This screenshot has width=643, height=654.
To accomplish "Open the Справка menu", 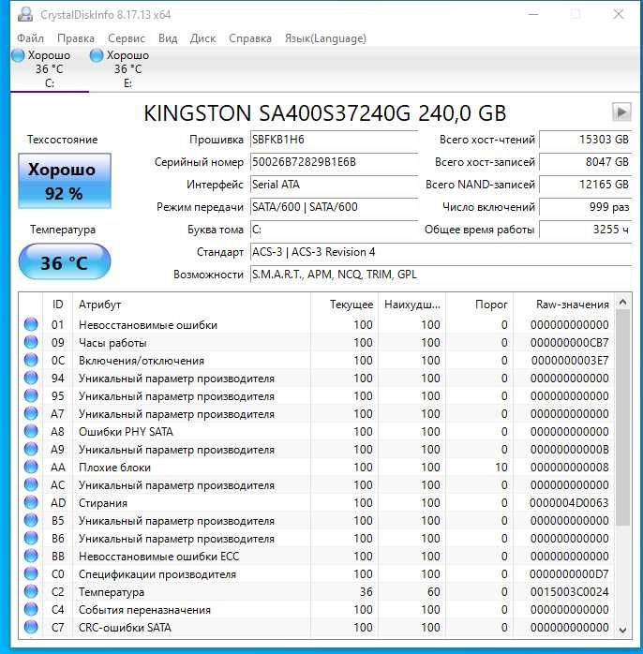I will click(250, 38).
